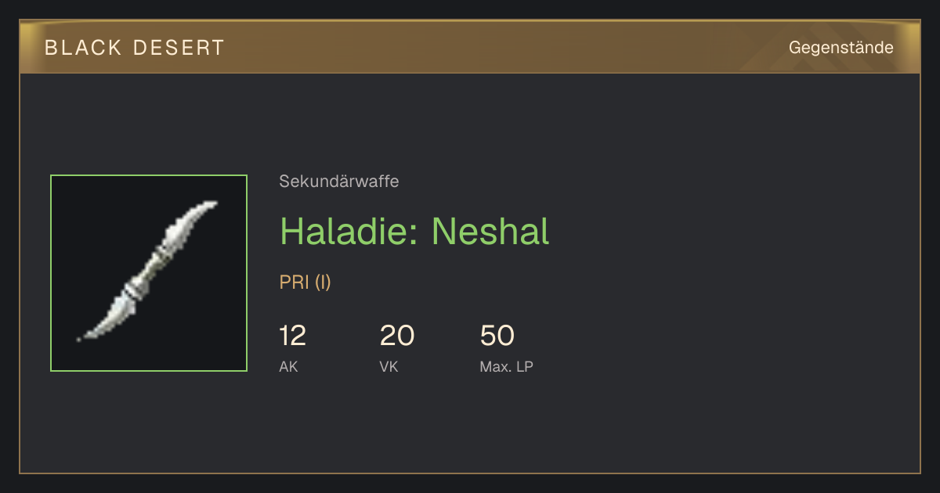The height and width of the screenshot is (493, 940).
Task: Select the lower curved blade of the haladie
Action: pyautogui.click(x=107, y=317)
